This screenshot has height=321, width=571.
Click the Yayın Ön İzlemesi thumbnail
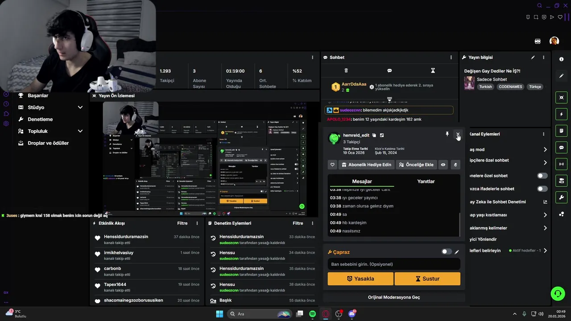point(205,159)
